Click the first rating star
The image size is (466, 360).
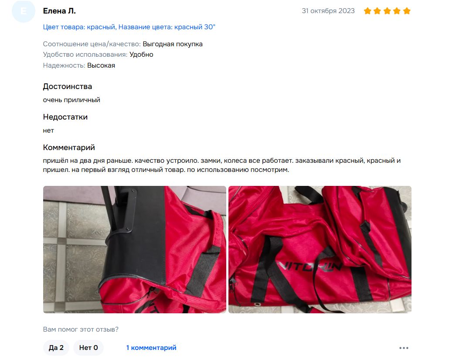[x=367, y=11]
